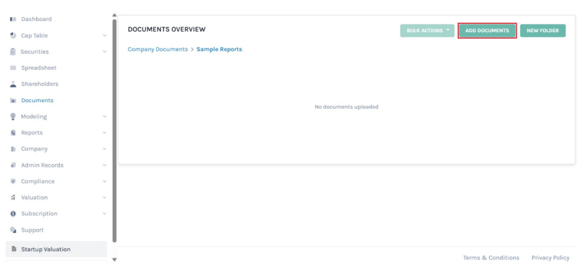Create a New Folder
This screenshot has height=267, width=578.
pyautogui.click(x=542, y=30)
